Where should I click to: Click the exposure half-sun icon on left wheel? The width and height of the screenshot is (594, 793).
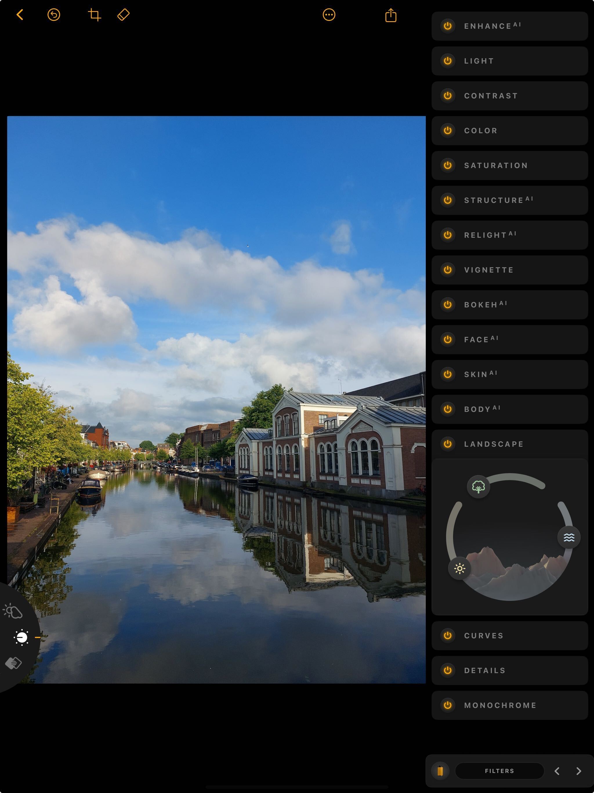point(21,637)
